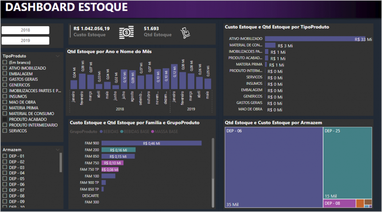Enable the DEP - 06 Armazem checkbox
The image size is (382, 212).
click(5, 184)
